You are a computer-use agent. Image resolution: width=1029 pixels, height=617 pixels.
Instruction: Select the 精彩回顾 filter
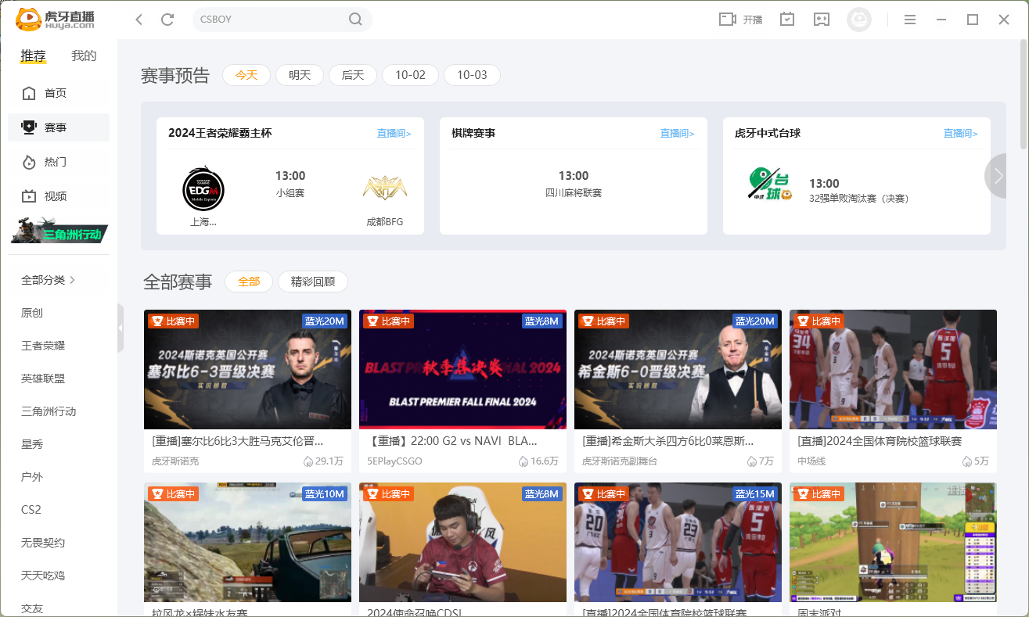[x=313, y=282]
